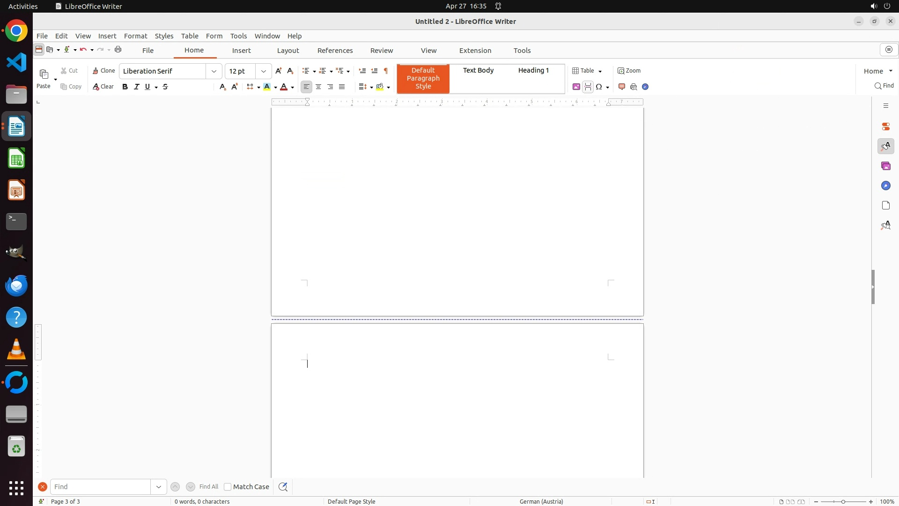Insert a page break
The width and height of the screenshot is (899, 506).
tap(588, 87)
